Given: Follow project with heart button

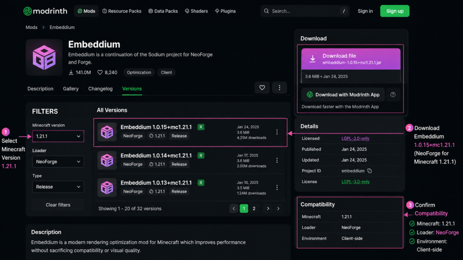Looking at the screenshot, I should 262,88.
